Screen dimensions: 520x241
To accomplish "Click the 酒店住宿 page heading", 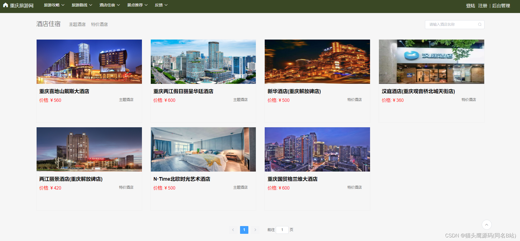I will (49, 24).
